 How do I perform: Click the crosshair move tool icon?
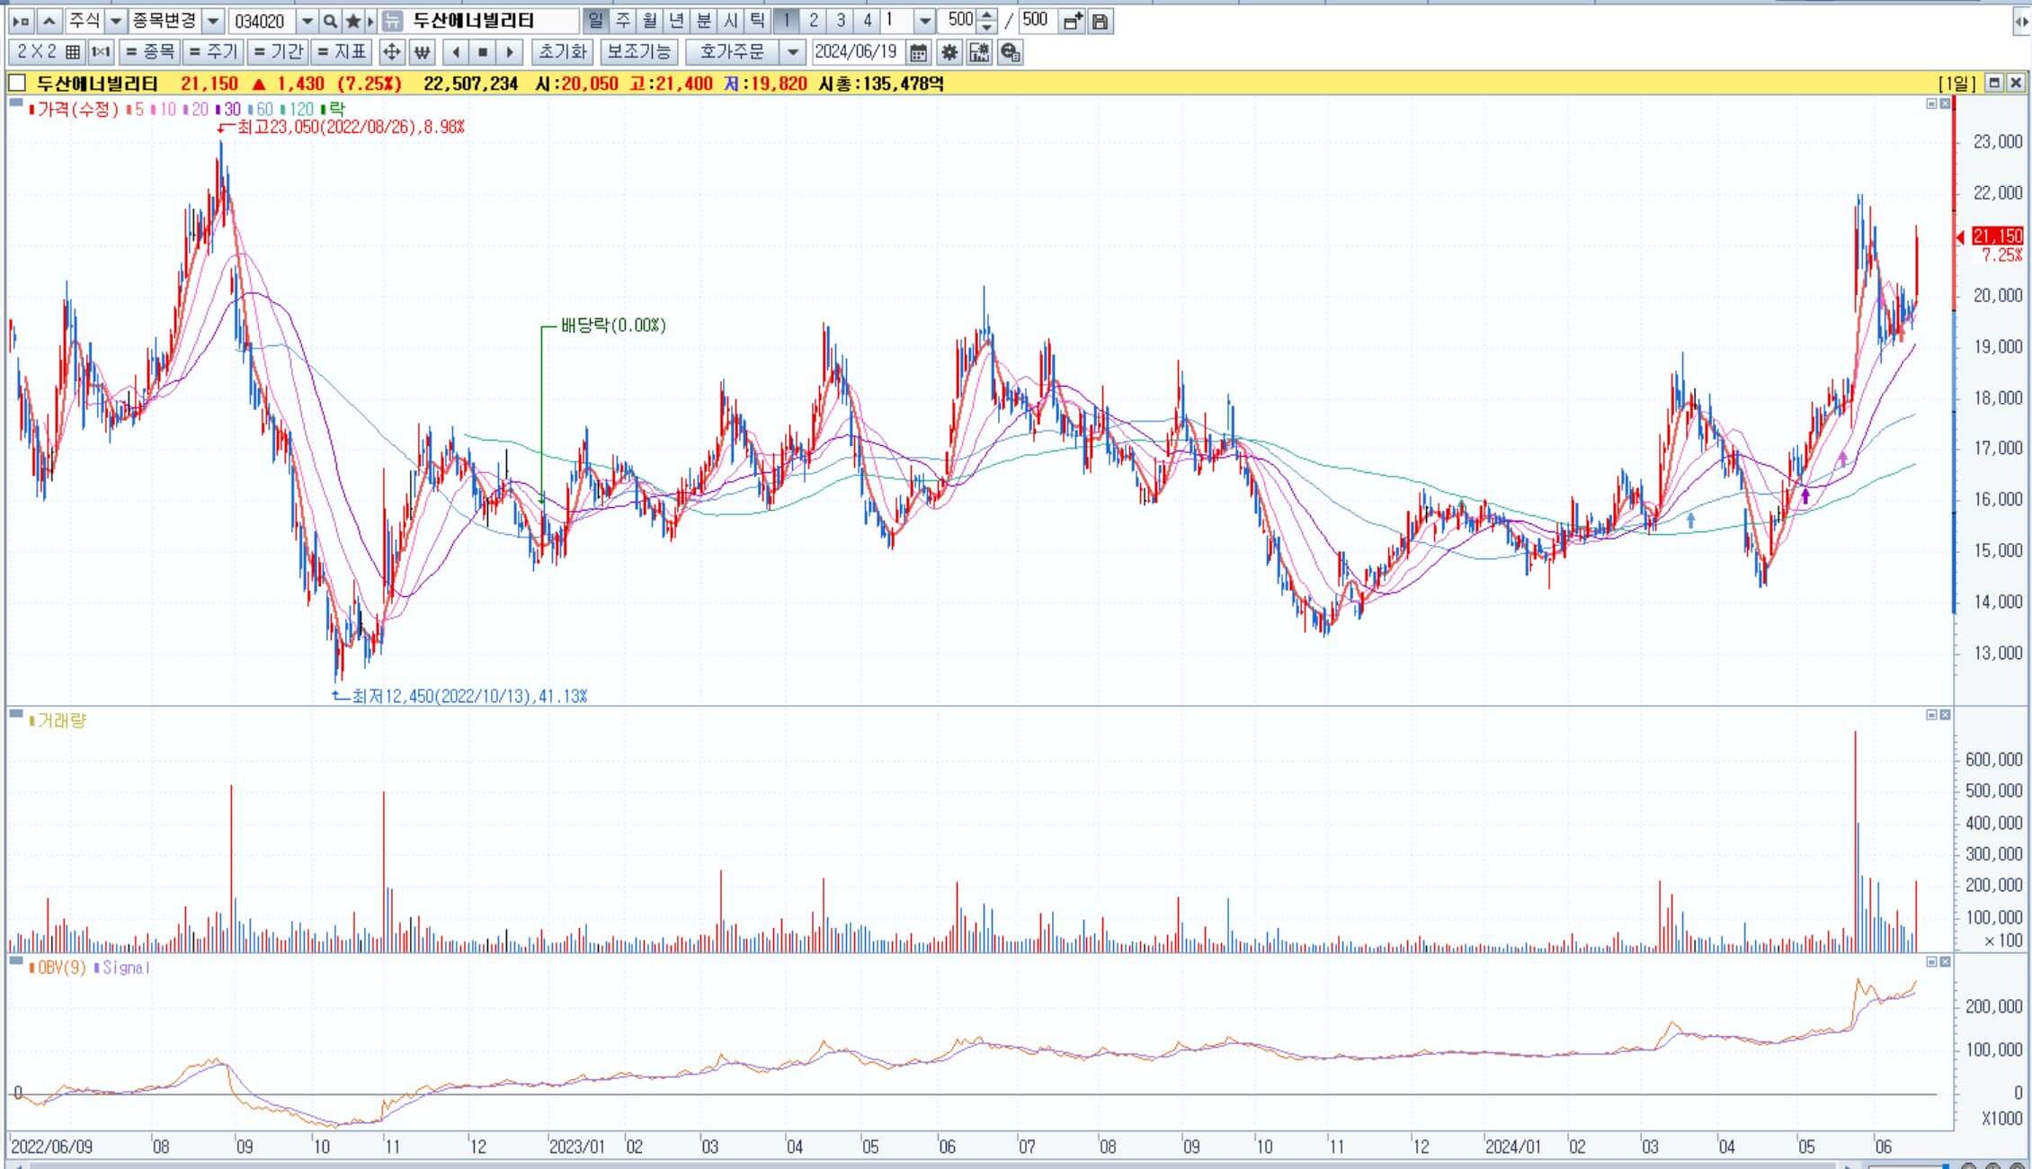(391, 52)
